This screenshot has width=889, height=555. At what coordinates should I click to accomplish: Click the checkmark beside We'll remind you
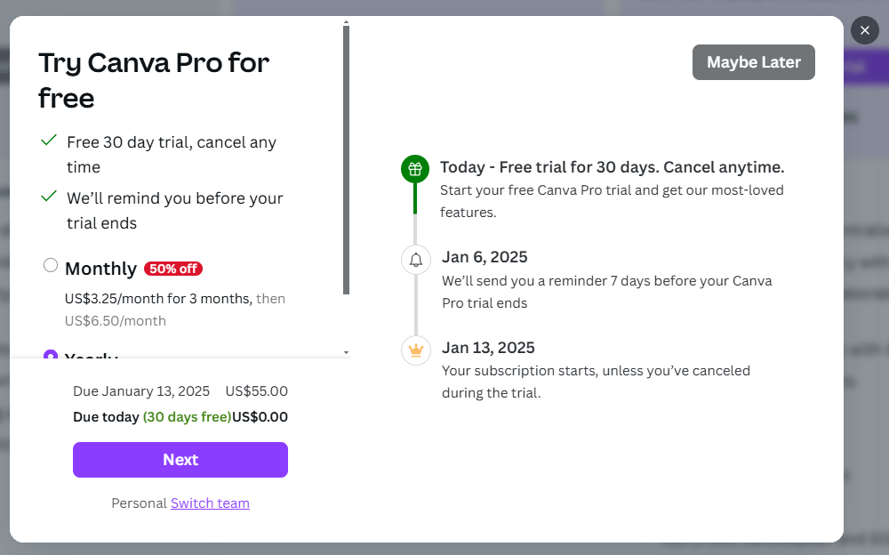[x=49, y=197]
